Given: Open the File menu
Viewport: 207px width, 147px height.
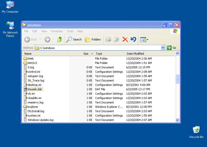Looking at the screenshot, I should click(x=26, y=31).
